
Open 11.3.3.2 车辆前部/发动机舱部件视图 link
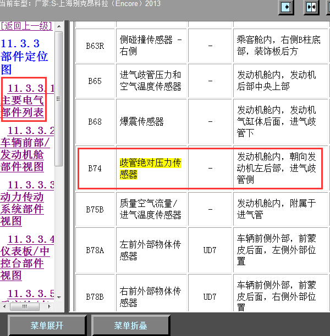click(27, 148)
